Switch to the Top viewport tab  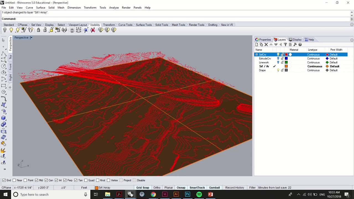click(x=10, y=57)
